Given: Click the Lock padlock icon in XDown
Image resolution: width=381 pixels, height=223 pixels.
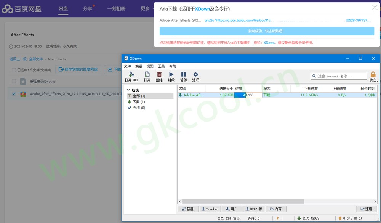Looking at the screenshot, I should pos(373,74).
